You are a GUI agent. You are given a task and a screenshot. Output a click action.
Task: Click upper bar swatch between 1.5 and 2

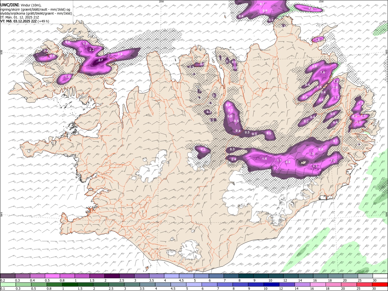tap(97, 276)
